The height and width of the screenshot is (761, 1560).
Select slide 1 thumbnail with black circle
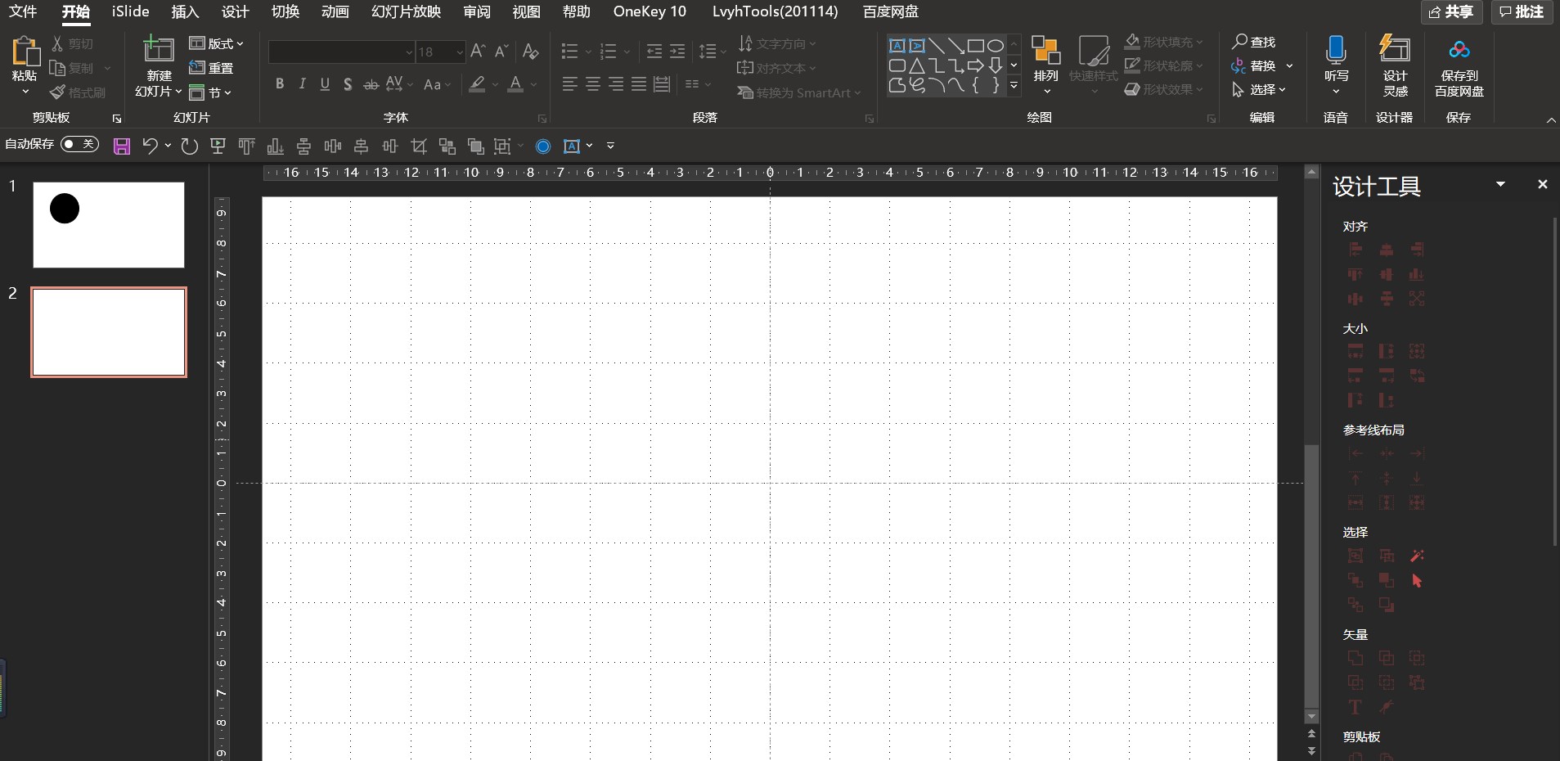tap(109, 225)
